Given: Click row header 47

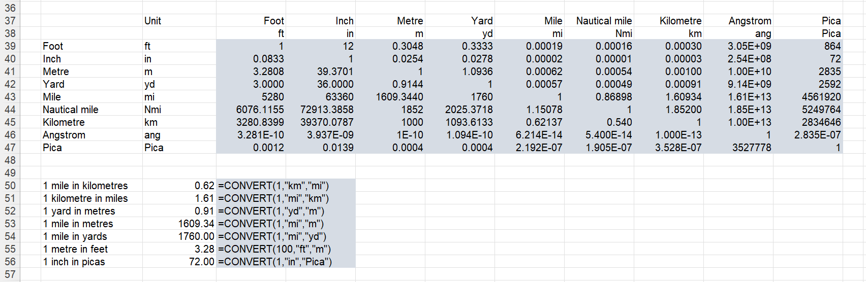Looking at the screenshot, I should 10,148.
